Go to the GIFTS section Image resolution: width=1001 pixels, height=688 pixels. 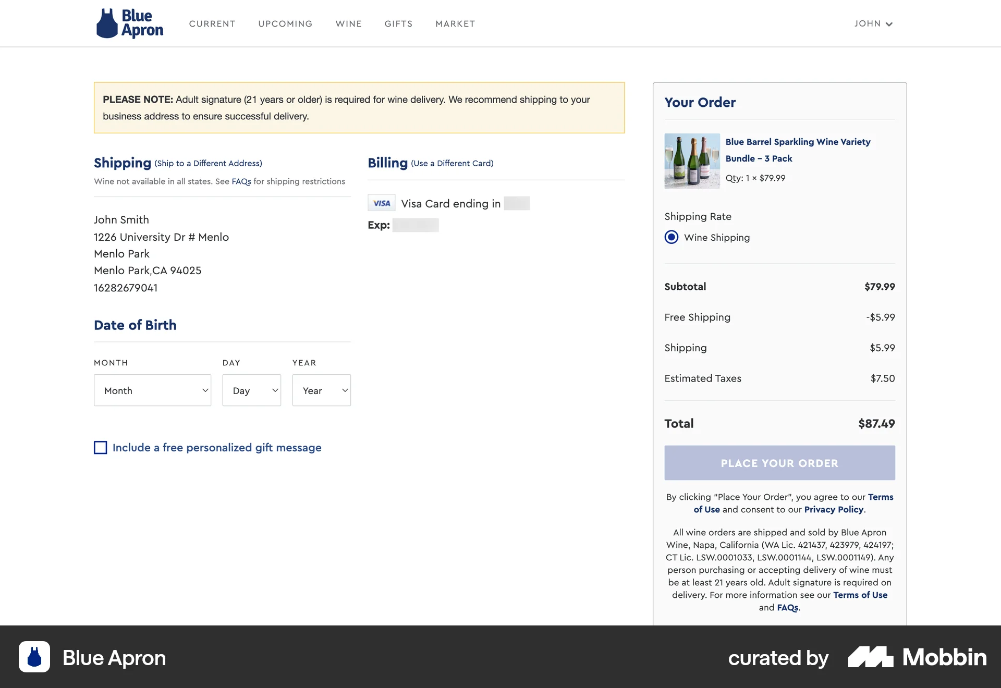pyautogui.click(x=398, y=23)
